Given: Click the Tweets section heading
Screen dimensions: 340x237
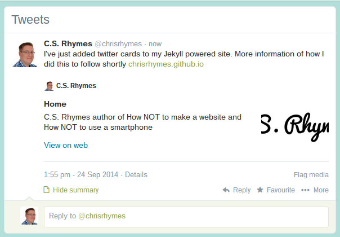Looking at the screenshot, I should click(30, 20).
